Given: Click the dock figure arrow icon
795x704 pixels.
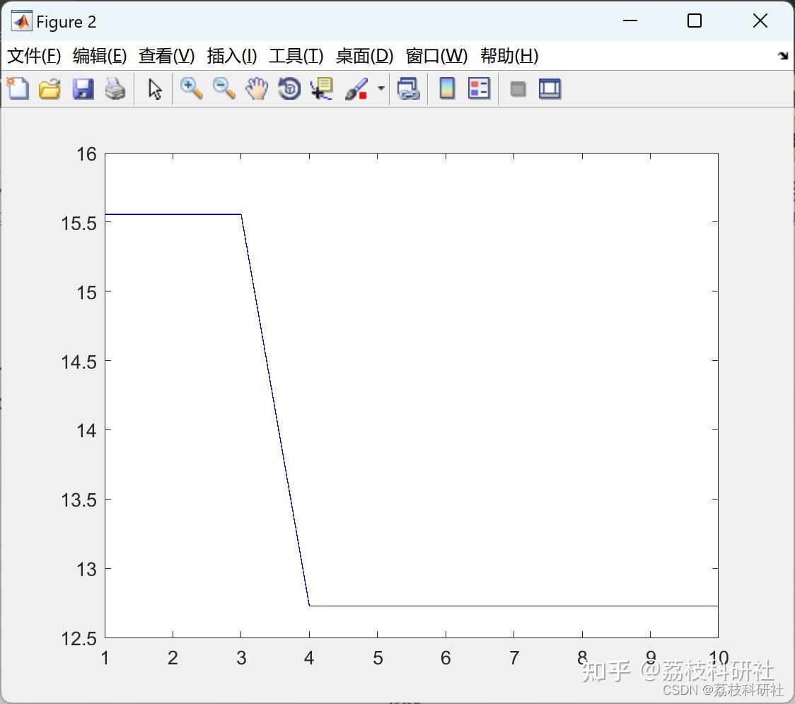Looking at the screenshot, I should point(783,55).
